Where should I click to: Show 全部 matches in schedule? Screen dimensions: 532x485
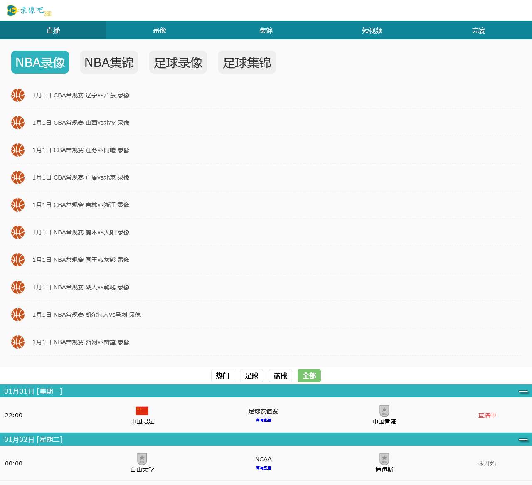point(309,376)
